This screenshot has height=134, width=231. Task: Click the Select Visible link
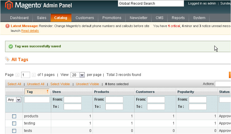[x=60, y=84]
